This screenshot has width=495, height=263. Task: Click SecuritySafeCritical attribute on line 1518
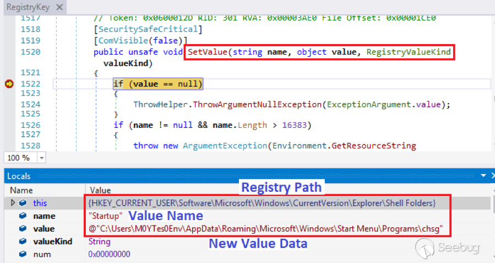pyautogui.click(x=148, y=29)
